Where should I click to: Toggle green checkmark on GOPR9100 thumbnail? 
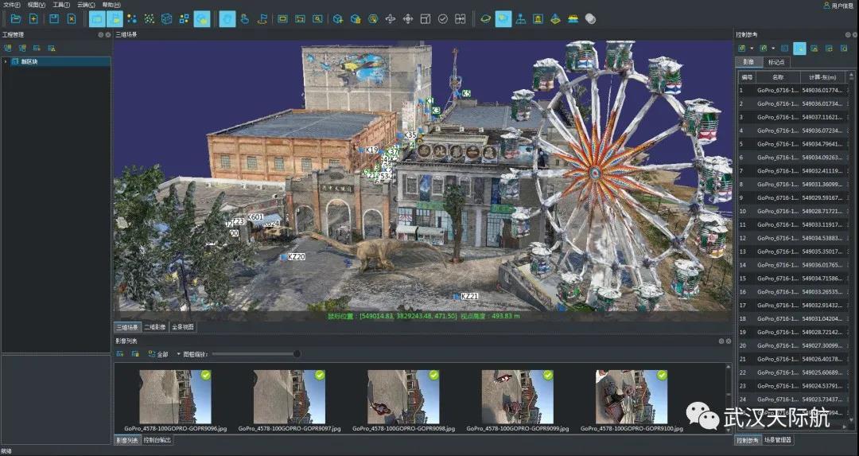tap(663, 375)
